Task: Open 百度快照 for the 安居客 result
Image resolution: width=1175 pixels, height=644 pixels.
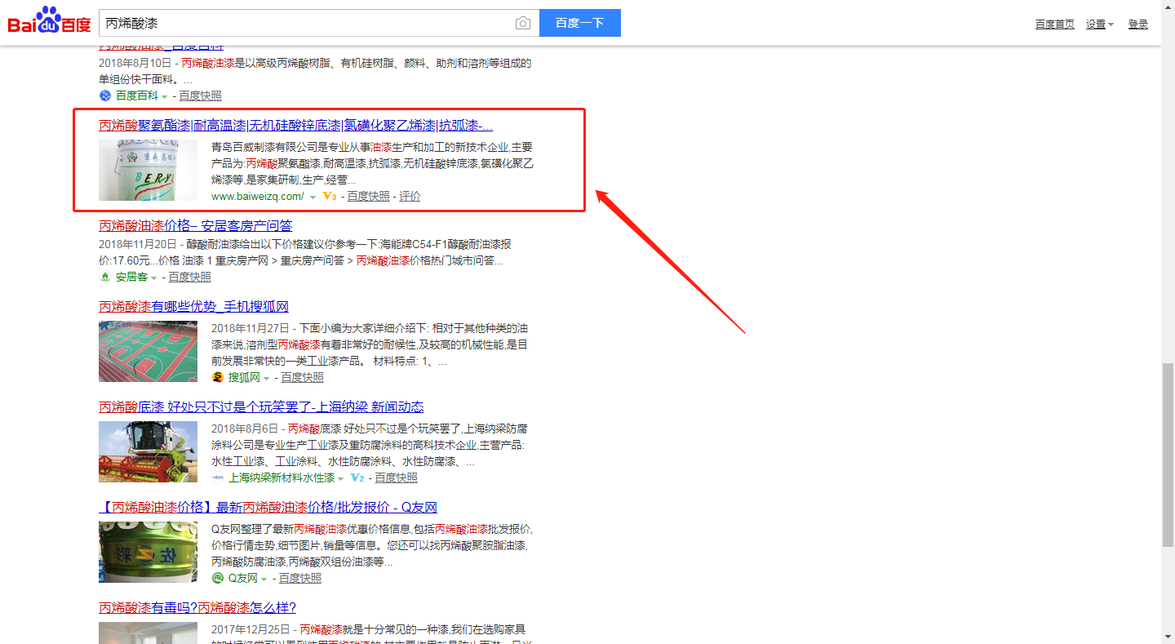Action: pyautogui.click(x=190, y=277)
